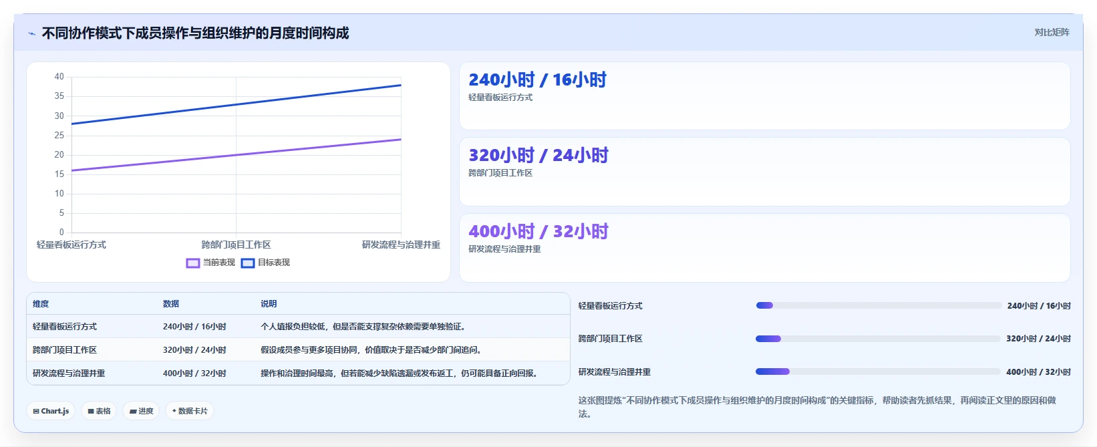
Task: Click the header icon beside the dashboard title
Action: tap(31, 33)
